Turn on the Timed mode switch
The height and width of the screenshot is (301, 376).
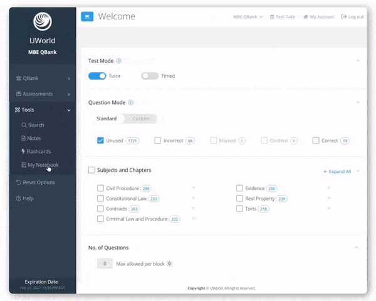pyautogui.click(x=150, y=76)
